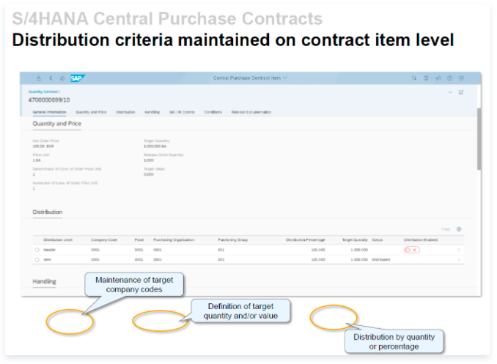Click the Distribution Percentage column header
This screenshot has width=497, height=364.
click(305, 239)
